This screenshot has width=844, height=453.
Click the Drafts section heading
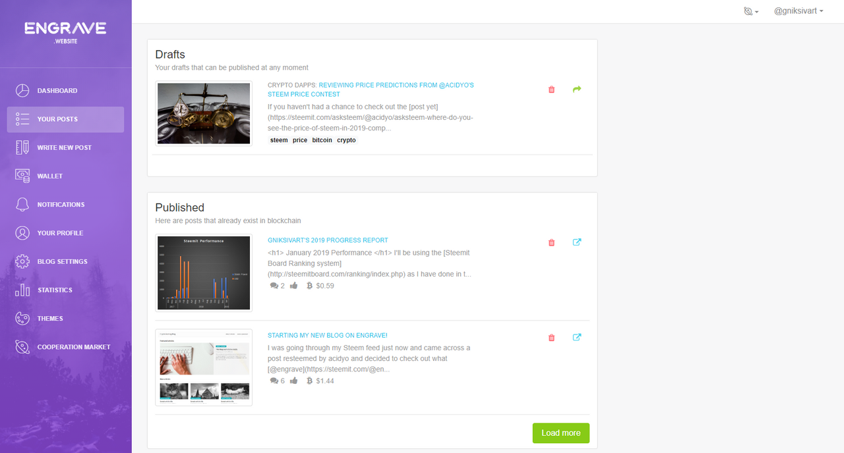170,55
